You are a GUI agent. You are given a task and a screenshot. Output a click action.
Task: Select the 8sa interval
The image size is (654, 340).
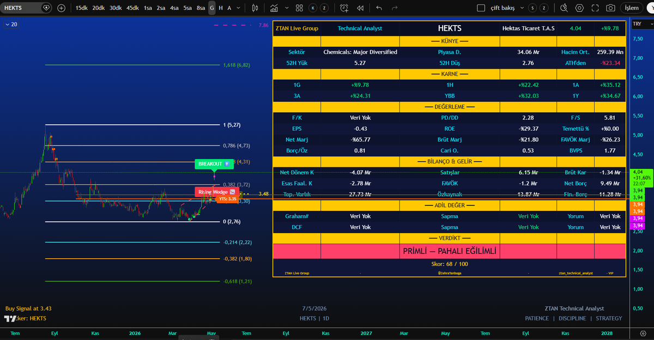[x=201, y=8]
